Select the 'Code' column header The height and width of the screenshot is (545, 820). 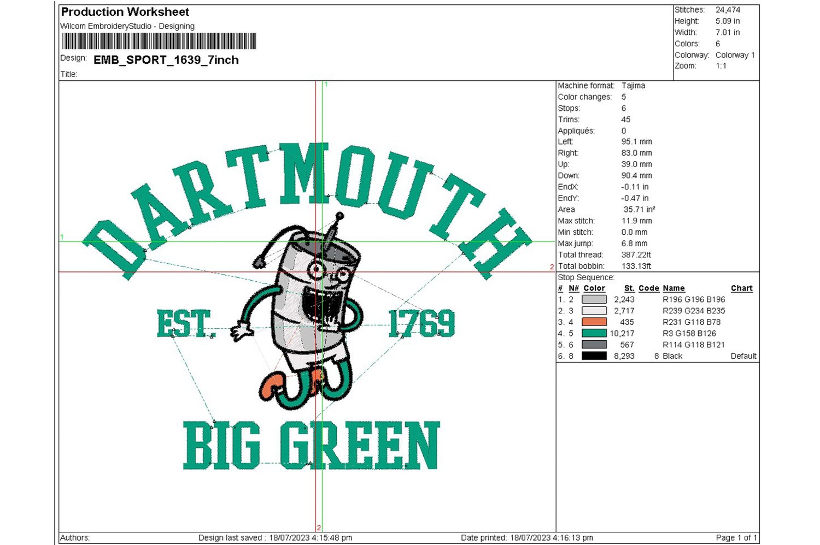point(649,288)
